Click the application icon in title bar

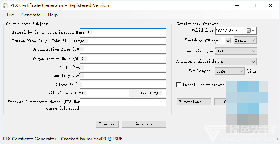coord(5,6)
